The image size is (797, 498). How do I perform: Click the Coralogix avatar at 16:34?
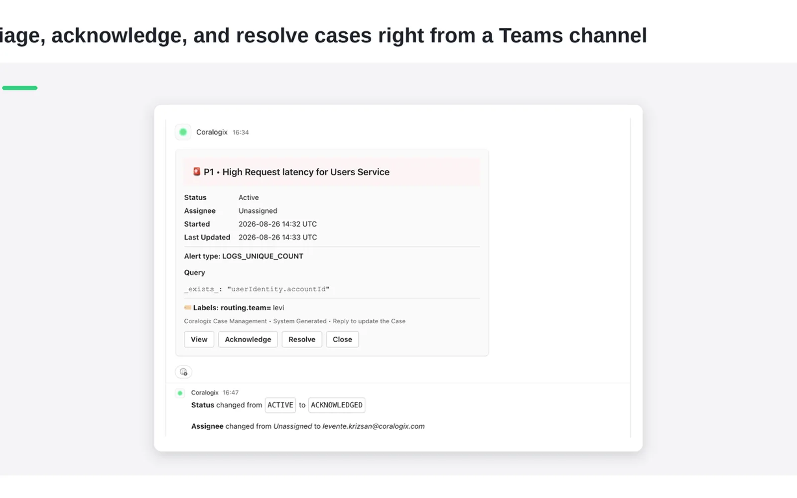click(x=183, y=132)
